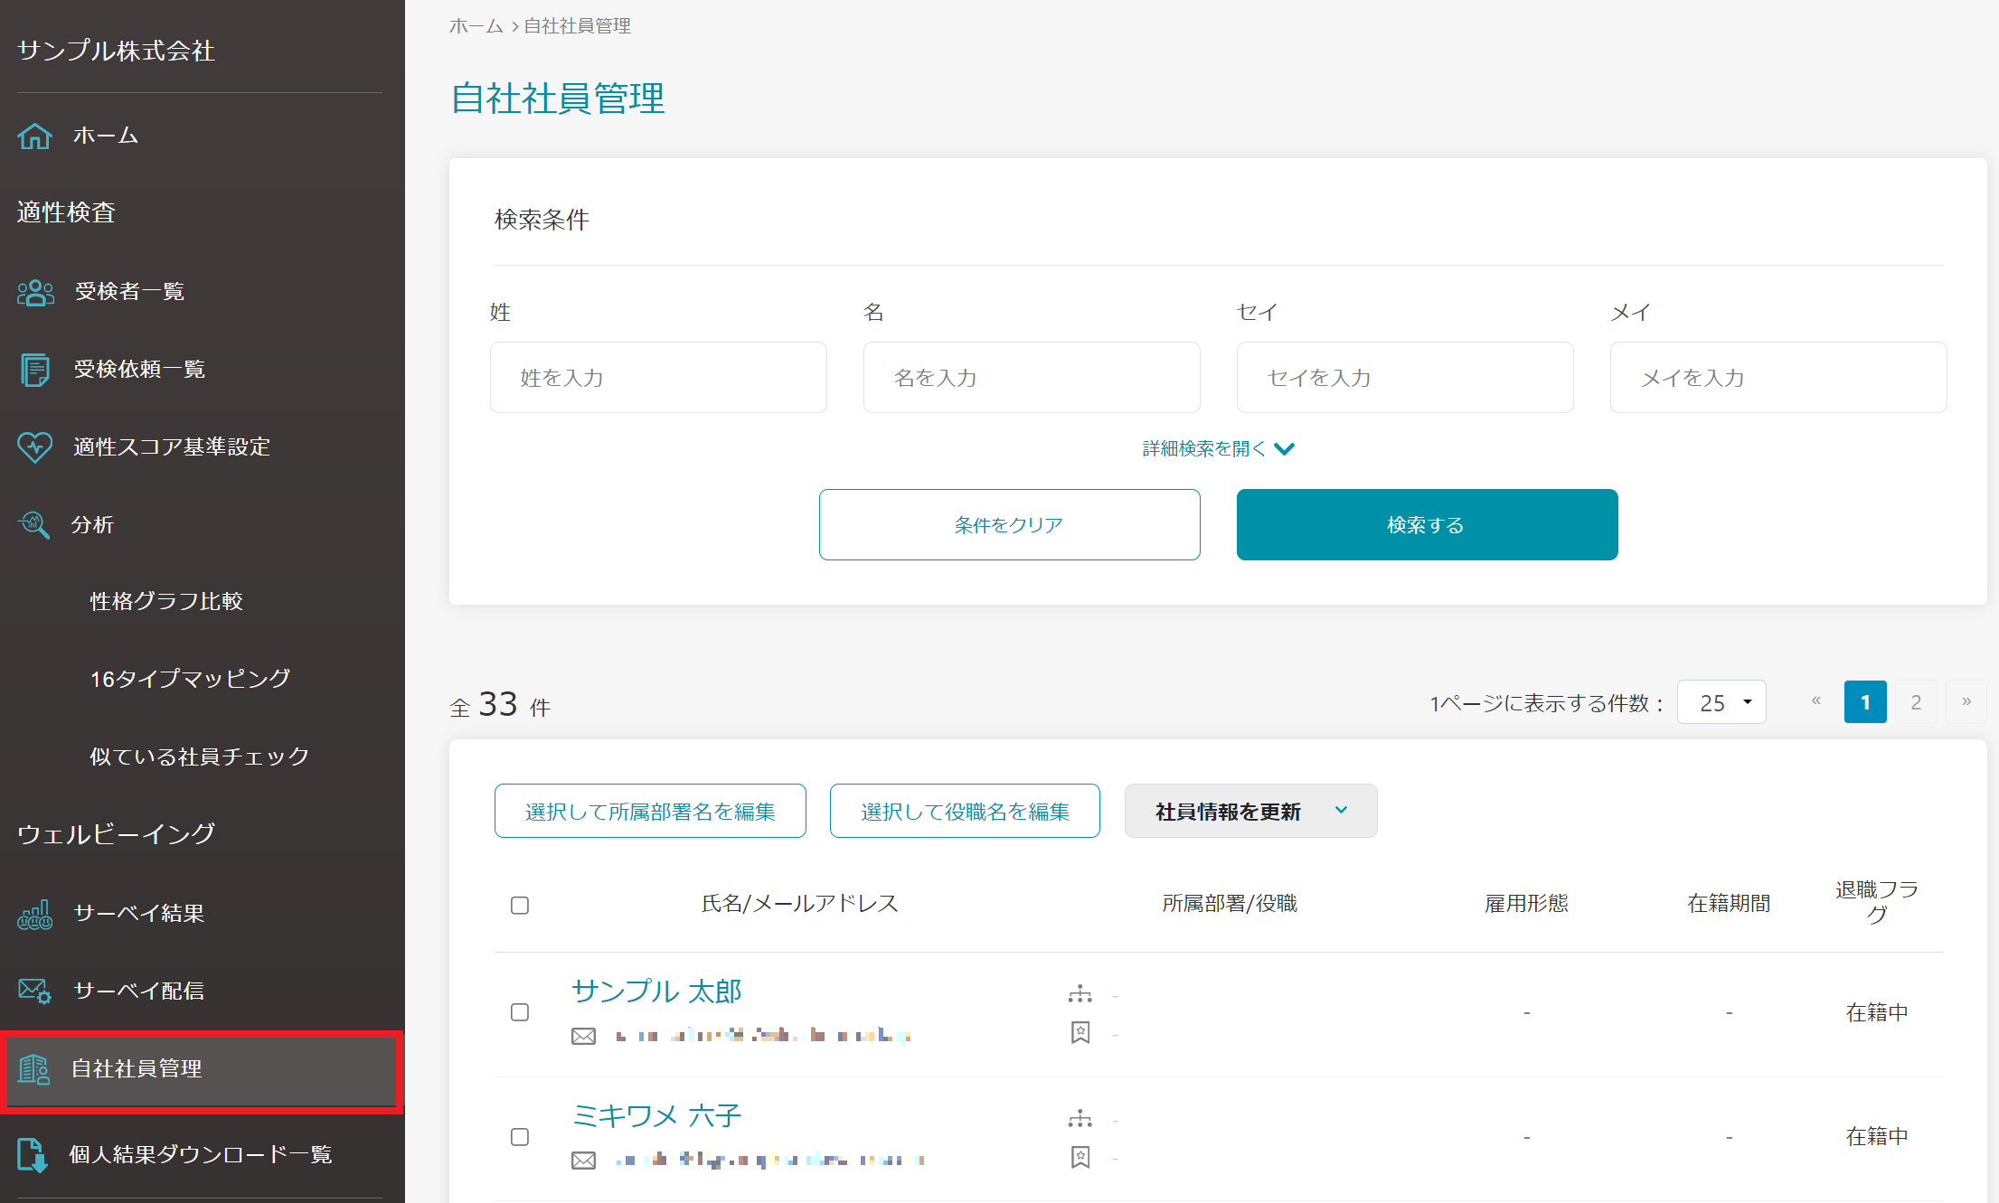Focus the セイを入力 field
The height and width of the screenshot is (1203, 1999).
tap(1405, 377)
